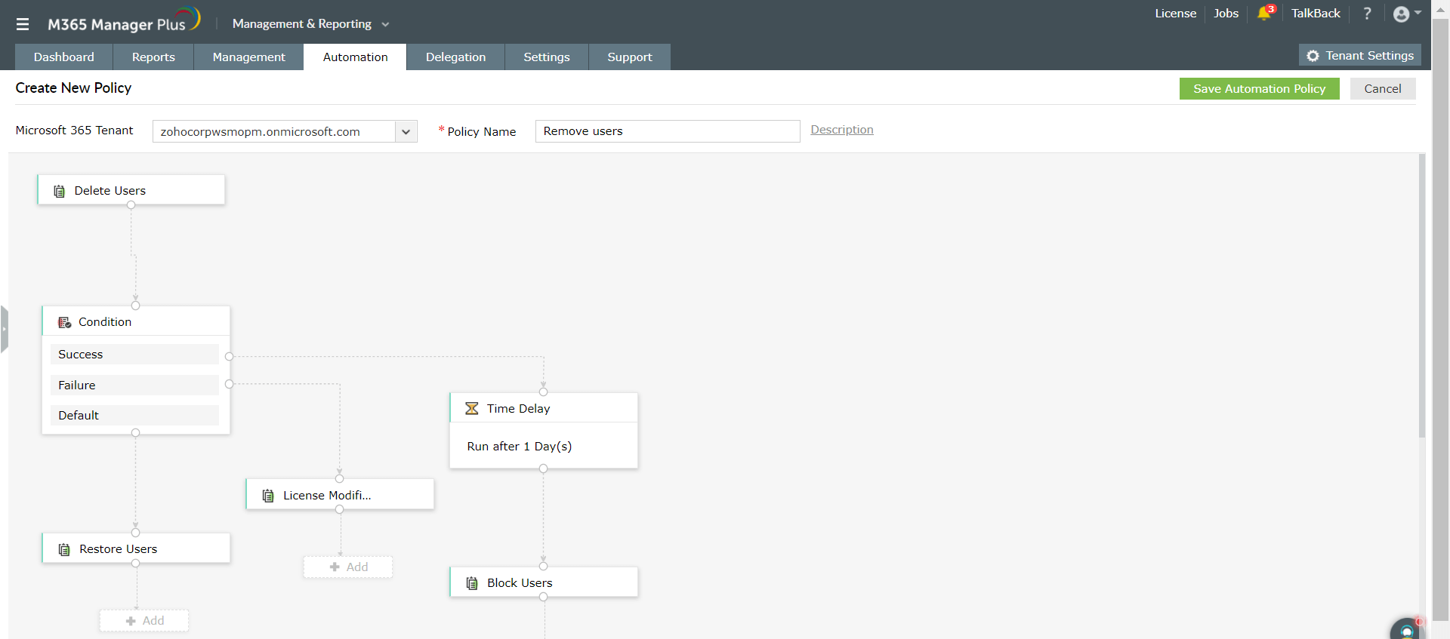Switch to the Settings tab
1450x639 pixels.
547,57
